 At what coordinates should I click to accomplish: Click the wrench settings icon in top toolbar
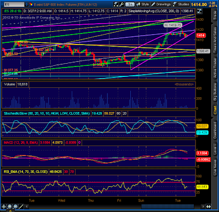click(x=122, y=4)
